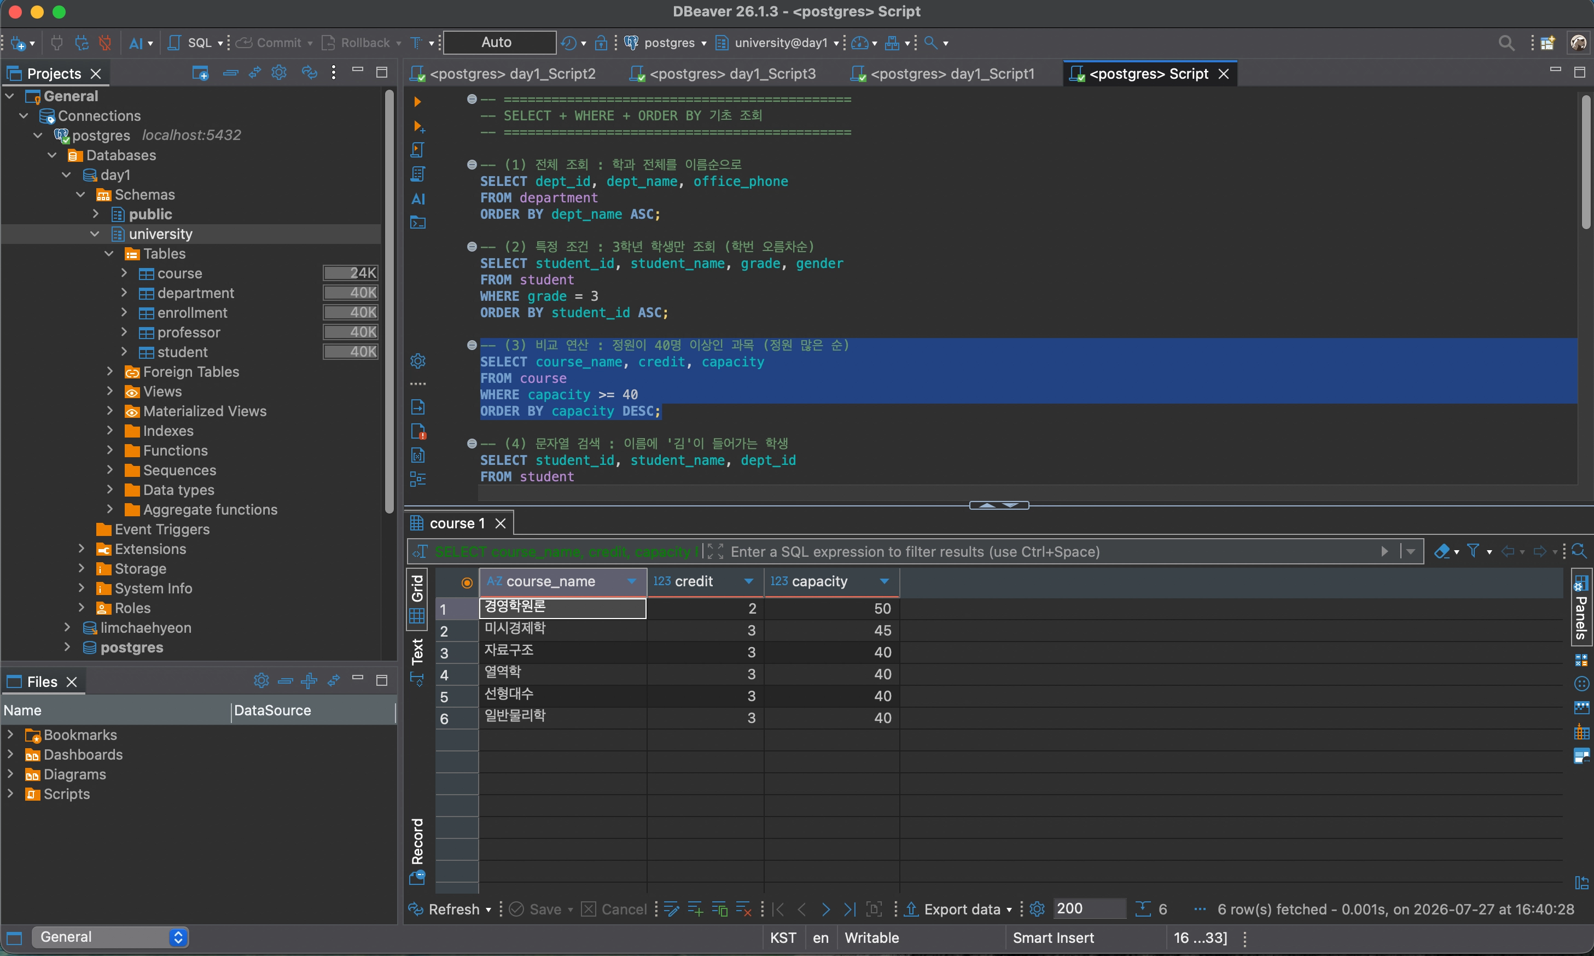Click the gear icon in editor left gutter
Image resolution: width=1594 pixels, height=956 pixels.
coord(418,361)
